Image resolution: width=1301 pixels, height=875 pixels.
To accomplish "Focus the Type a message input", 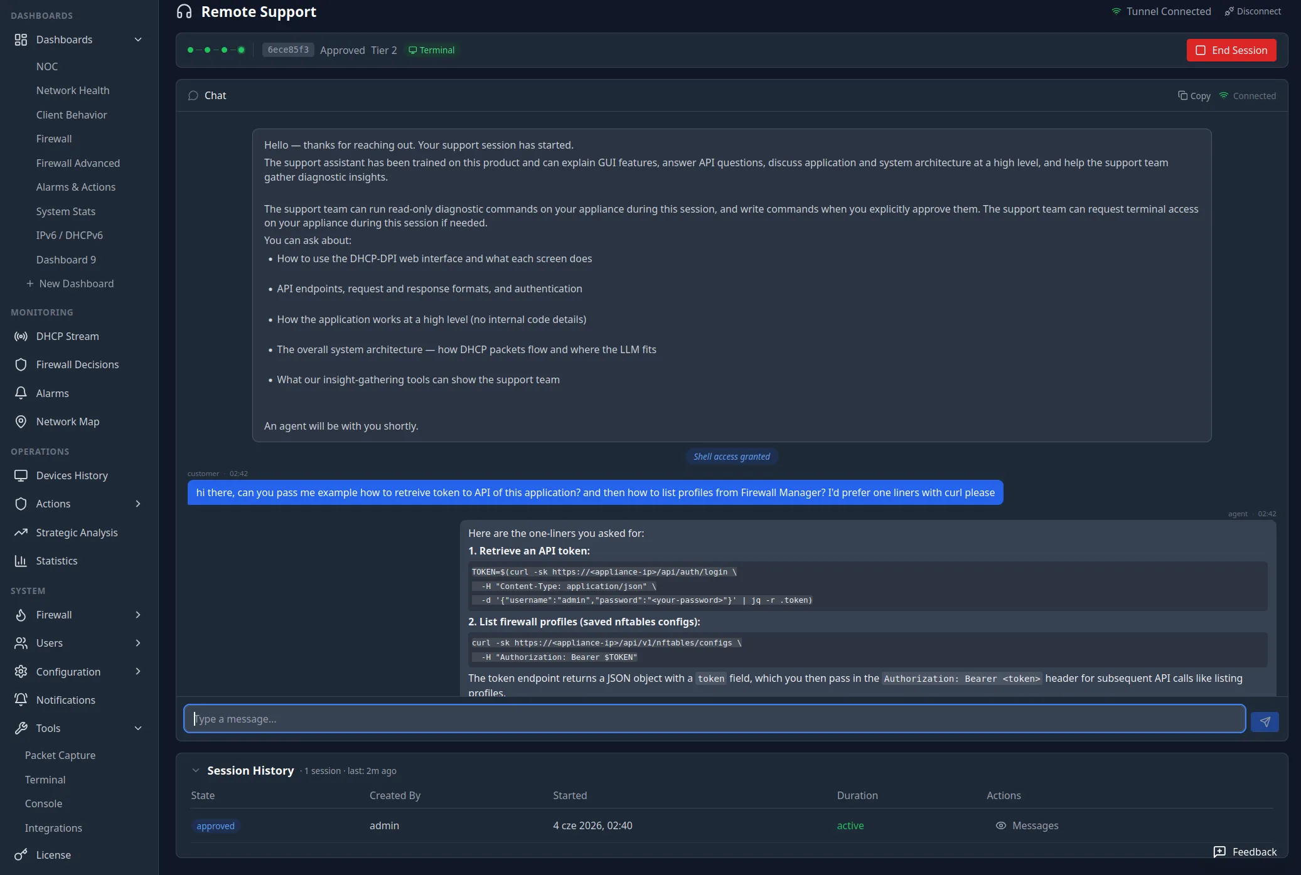I will tap(714, 719).
